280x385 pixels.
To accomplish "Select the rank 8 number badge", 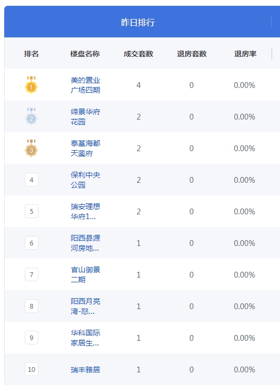I will [x=32, y=306].
